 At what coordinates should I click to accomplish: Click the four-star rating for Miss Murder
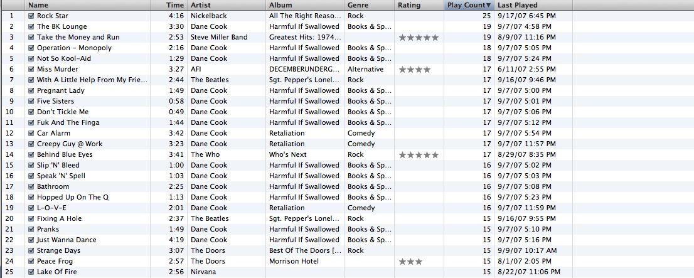point(415,70)
